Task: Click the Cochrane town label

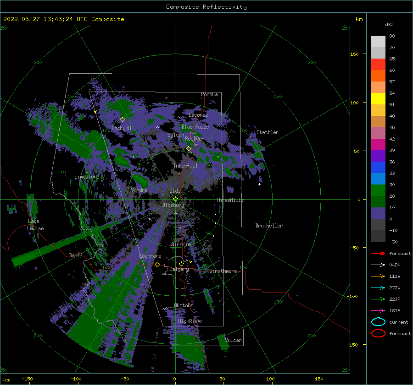Action: [150, 256]
